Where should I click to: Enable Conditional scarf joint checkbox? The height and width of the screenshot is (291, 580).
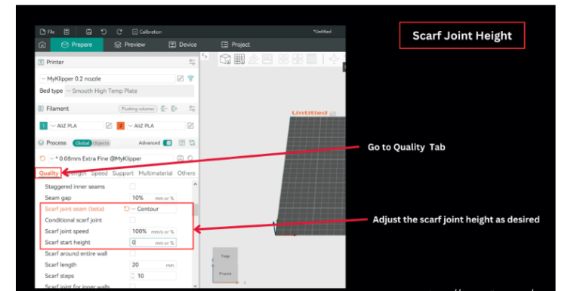point(133,220)
